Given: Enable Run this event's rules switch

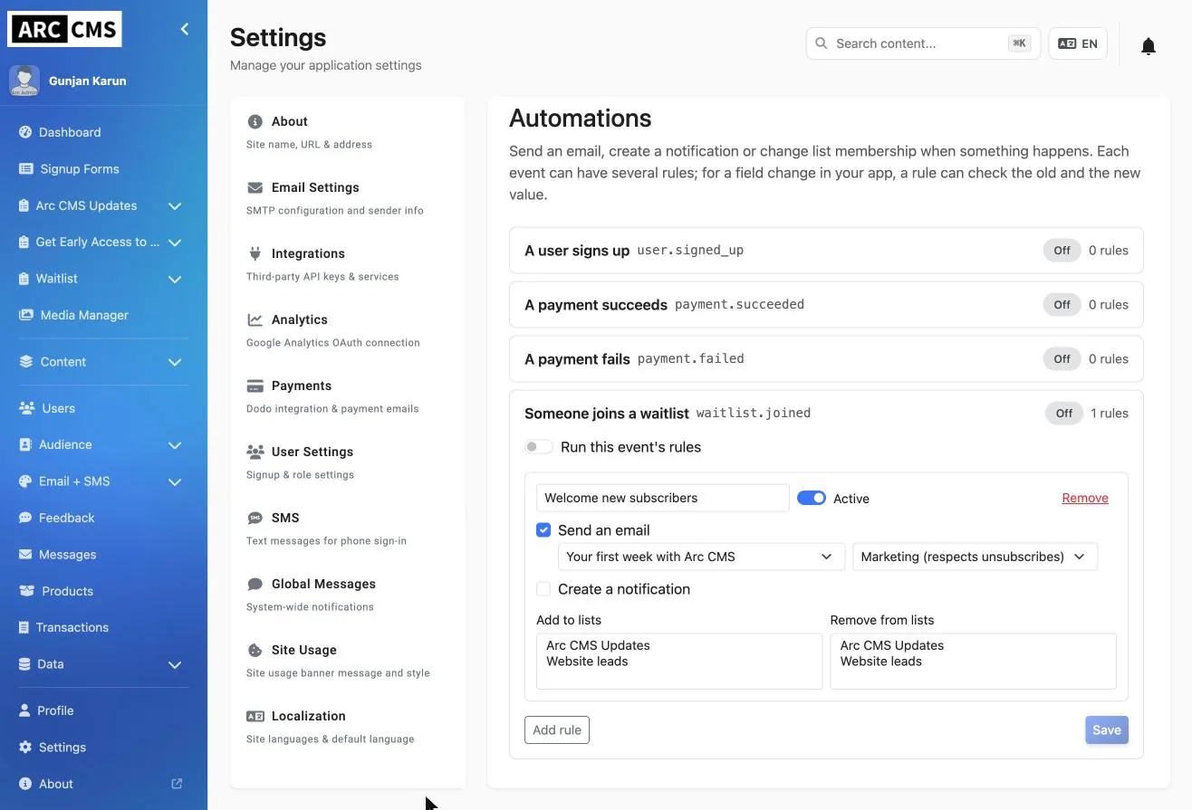Looking at the screenshot, I should coord(539,447).
